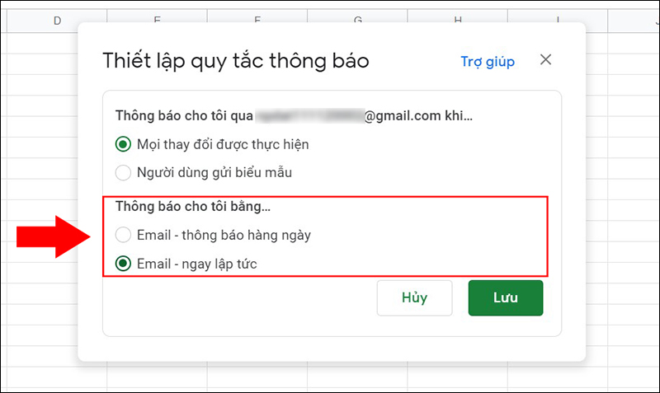The image size is (660, 393).
Task: Click the column E header
Action: pos(157,20)
